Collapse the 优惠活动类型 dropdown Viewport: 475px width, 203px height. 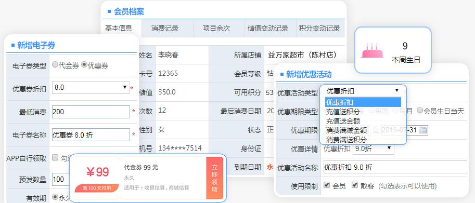[x=363, y=91]
